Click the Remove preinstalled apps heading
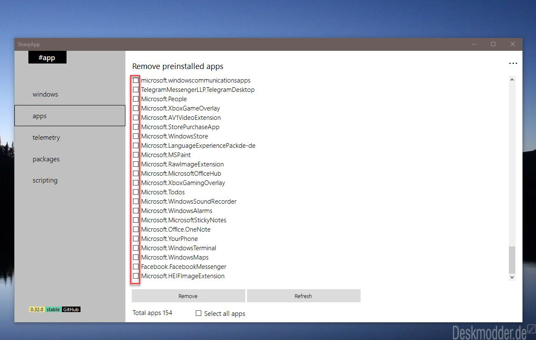The width and height of the screenshot is (536, 340). [178, 66]
